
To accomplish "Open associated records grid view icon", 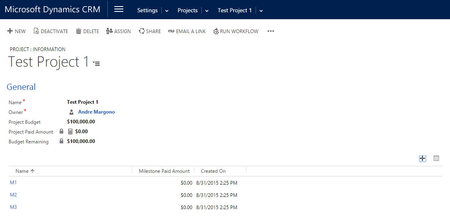I will 436,158.
